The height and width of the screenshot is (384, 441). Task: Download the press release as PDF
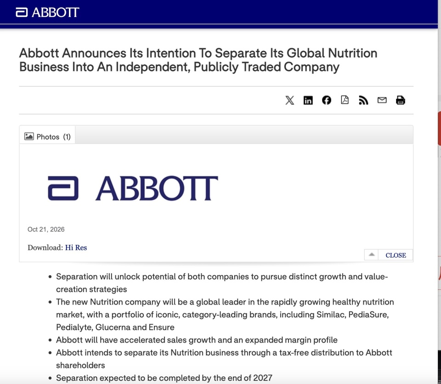click(x=345, y=100)
